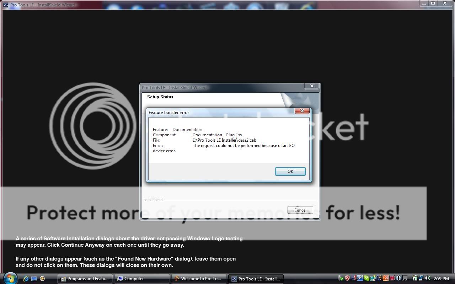Open Welcome to Pro Tools taskbar item
The height and width of the screenshot is (284, 455).
pos(200,279)
